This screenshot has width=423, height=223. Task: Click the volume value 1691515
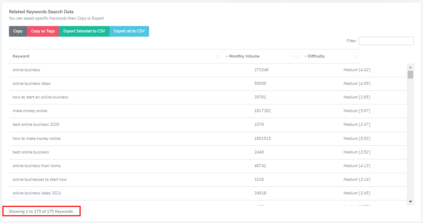(x=262, y=139)
